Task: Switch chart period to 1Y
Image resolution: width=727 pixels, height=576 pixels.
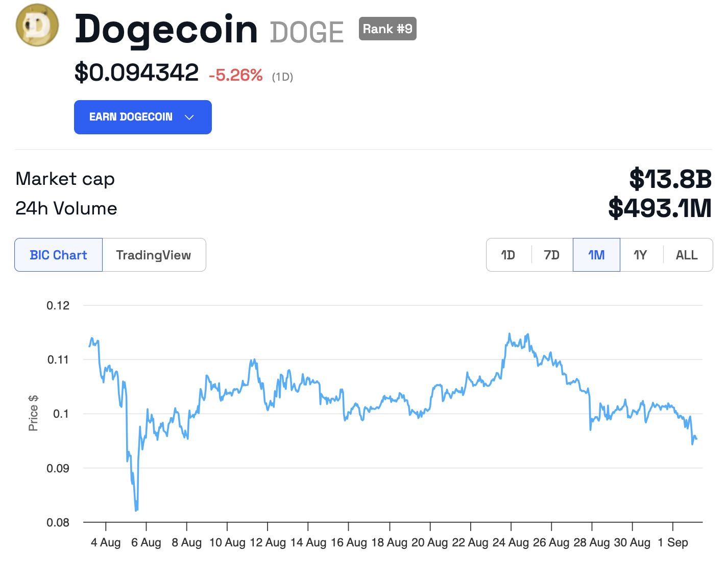Action: tap(641, 255)
